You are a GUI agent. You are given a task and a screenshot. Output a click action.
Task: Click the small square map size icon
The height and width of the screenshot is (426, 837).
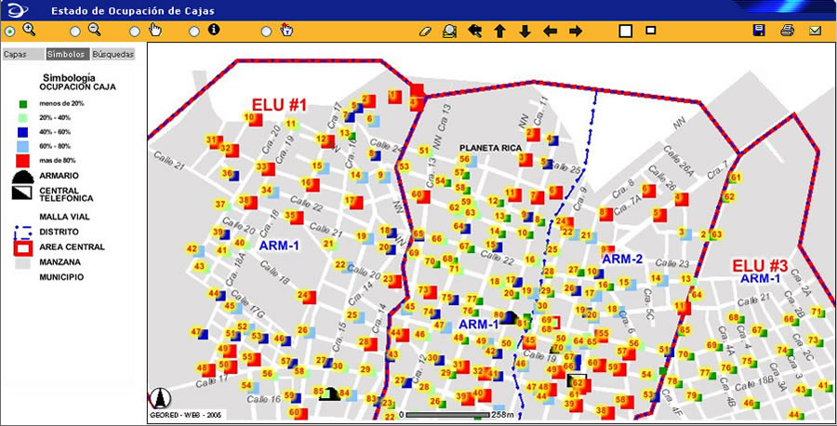[x=651, y=31]
